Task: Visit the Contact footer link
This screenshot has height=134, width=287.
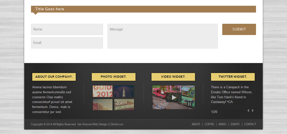Action: click(x=250, y=124)
